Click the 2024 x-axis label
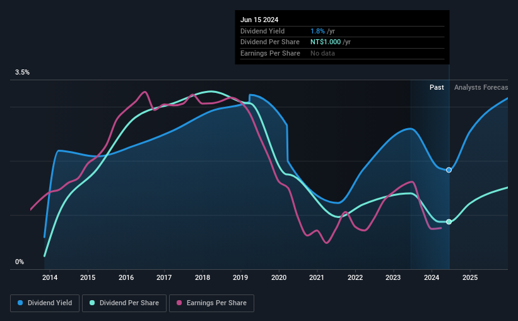 coord(432,277)
